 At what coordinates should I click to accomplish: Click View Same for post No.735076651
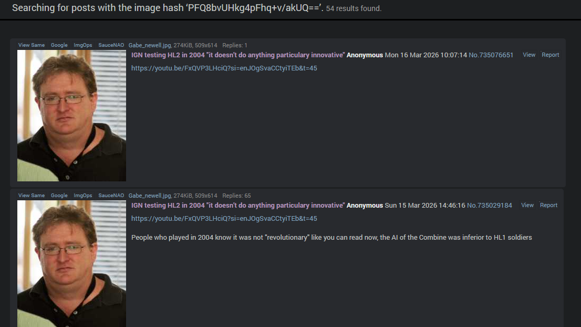tap(32, 45)
